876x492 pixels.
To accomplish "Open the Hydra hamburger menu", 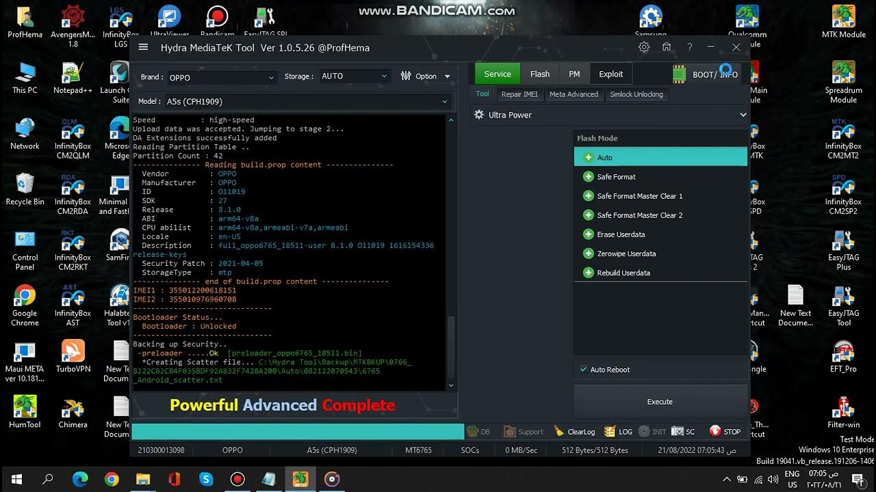I will [143, 47].
